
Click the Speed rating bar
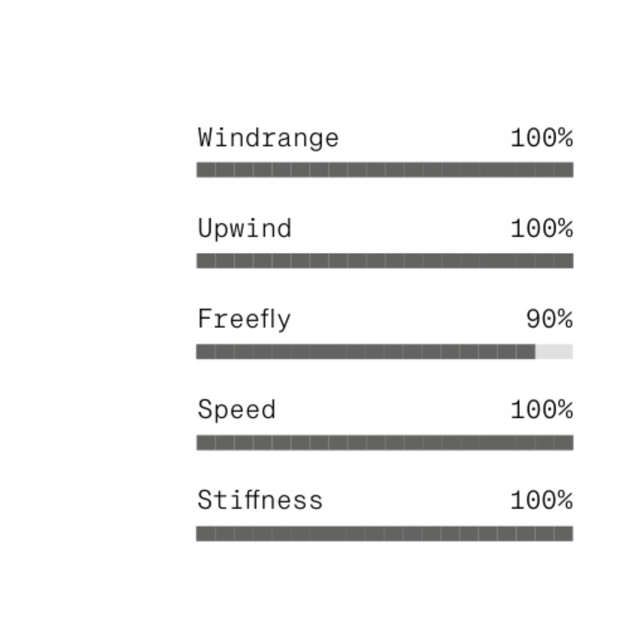pyautogui.click(x=385, y=443)
